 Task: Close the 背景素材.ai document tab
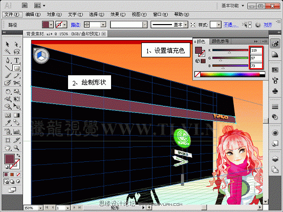click(x=103, y=34)
